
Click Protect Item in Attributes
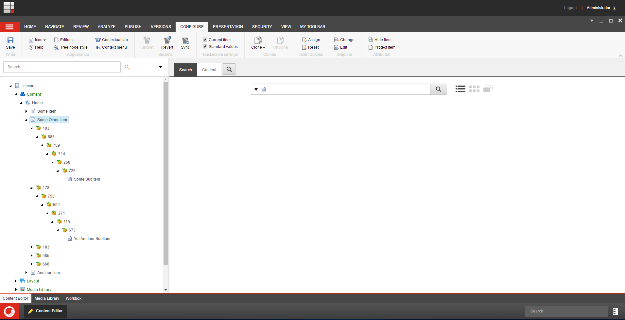point(385,47)
